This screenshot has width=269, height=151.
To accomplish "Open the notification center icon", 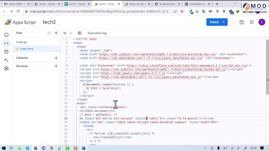I will [x=262, y=148].
